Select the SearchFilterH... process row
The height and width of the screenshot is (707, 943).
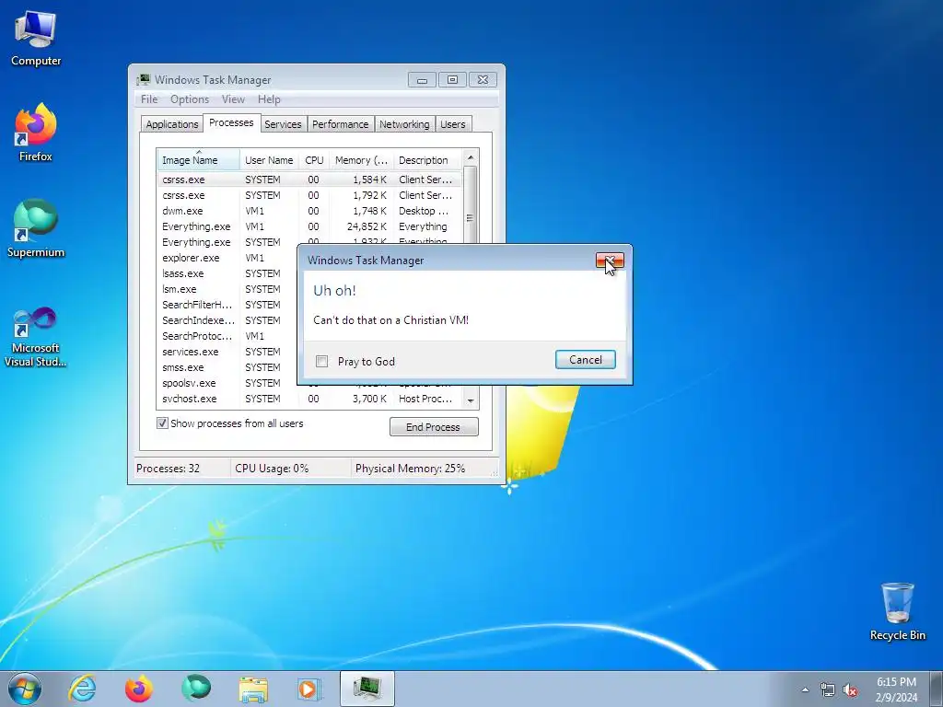[227, 305]
